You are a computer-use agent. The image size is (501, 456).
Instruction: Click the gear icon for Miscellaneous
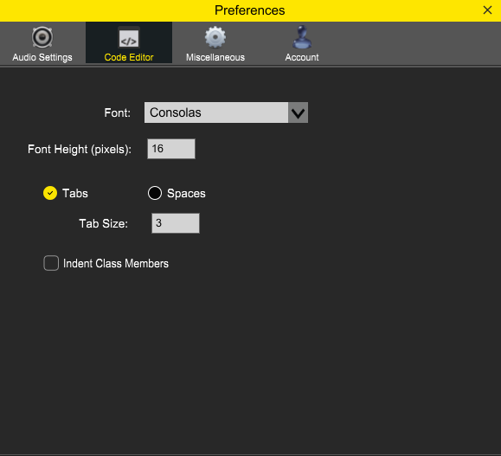point(215,37)
